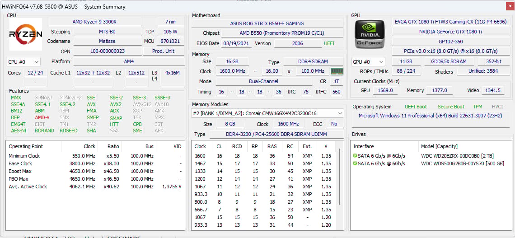515x238 pixels.
Task: Click the video clock 1341.5 value
Action: pyautogui.click(x=493, y=91)
